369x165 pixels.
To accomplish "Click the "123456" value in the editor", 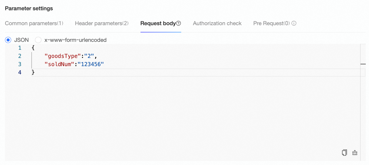I will (91, 64).
